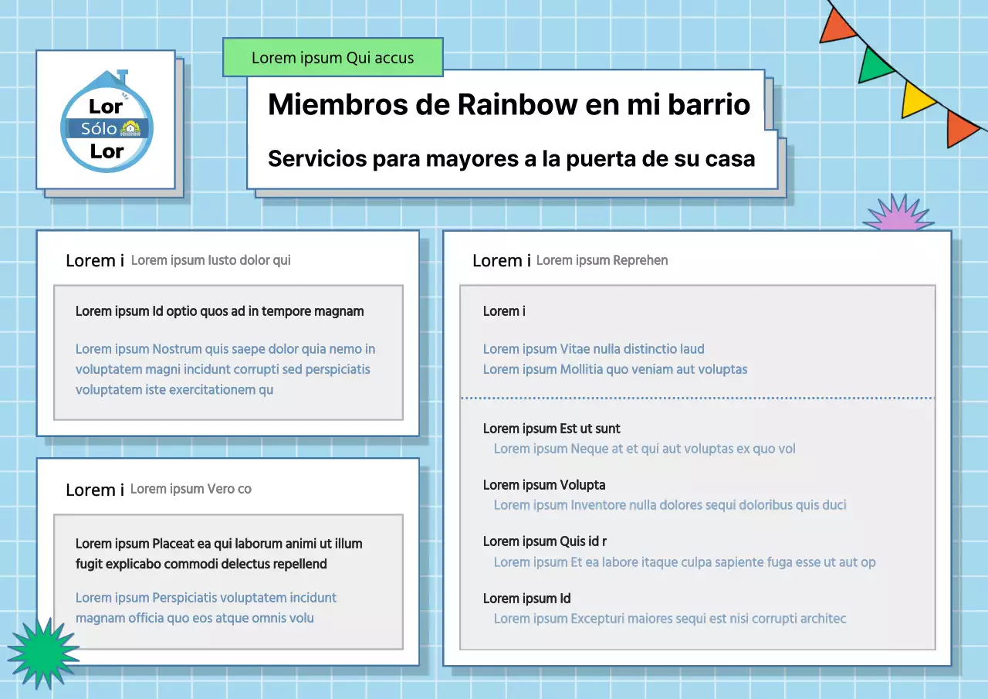Select the 'Lorem ipsum Reprehen' section header
This screenshot has width=988, height=699.
[x=602, y=260]
